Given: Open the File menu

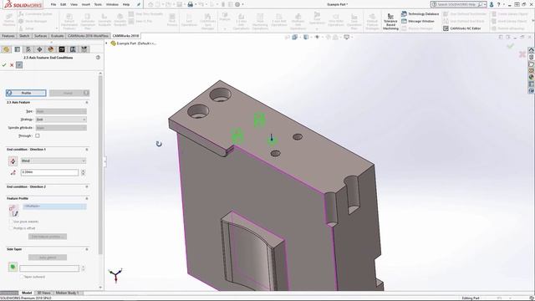Looking at the screenshot, I should pyautogui.click(x=53, y=4).
